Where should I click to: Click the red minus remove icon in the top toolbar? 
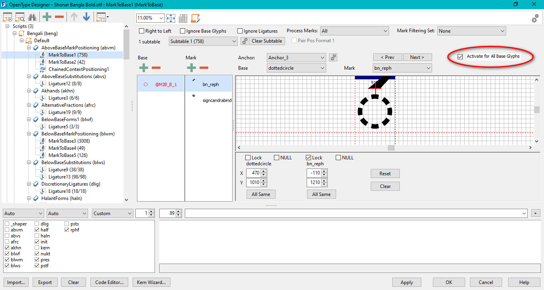pos(59,17)
